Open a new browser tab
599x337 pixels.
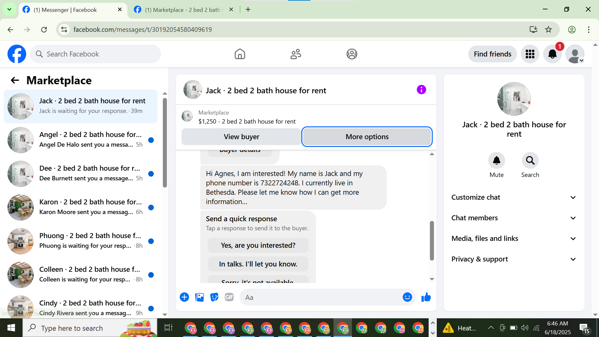click(248, 9)
